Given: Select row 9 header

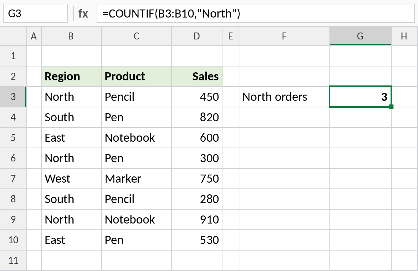Looking at the screenshot, I should tap(13, 220).
